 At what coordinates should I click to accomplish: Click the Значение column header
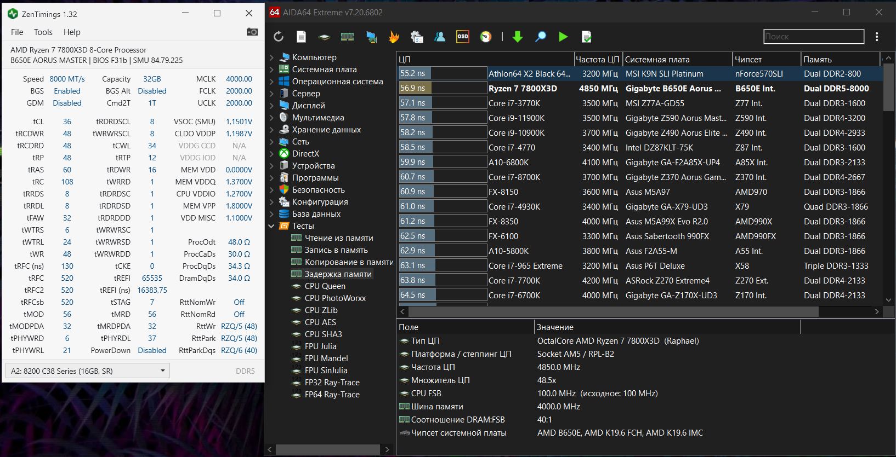click(667, 327)
